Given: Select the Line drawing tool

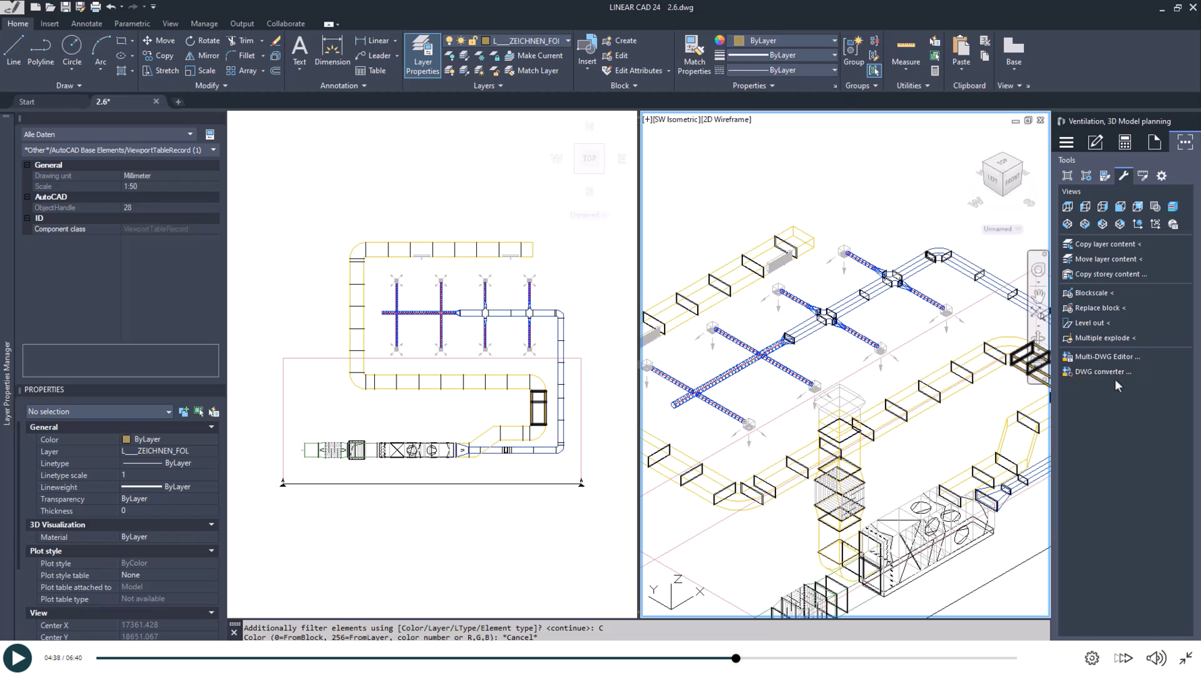Looking at the screenshot, I should tap(14, 51).
